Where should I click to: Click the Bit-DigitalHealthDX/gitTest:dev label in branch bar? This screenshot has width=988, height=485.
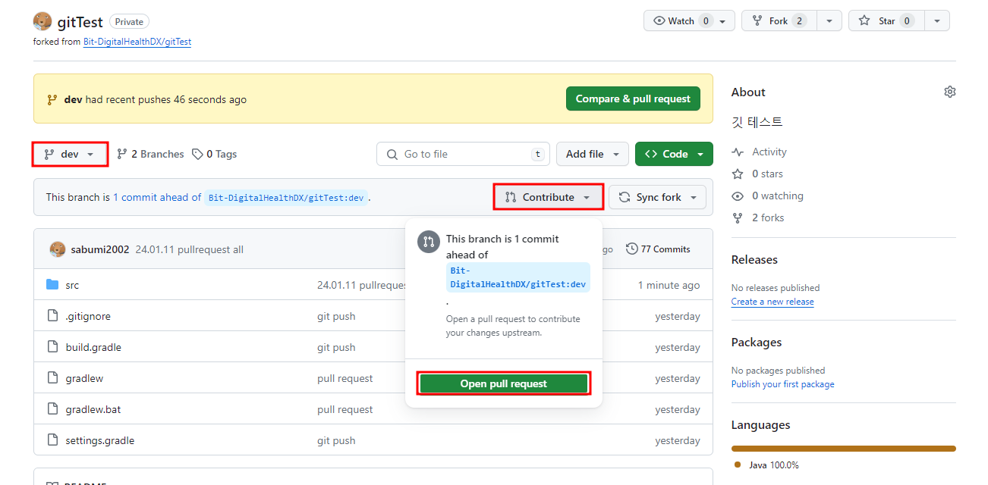286,197
